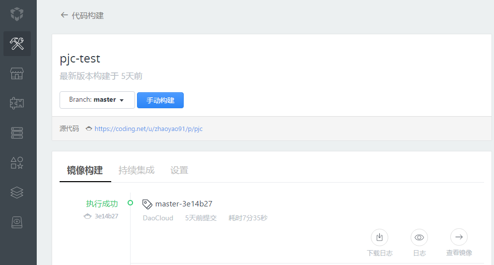Click the commit hash 3e14b27 under status
The width and height of the screenshot is (494, 265).
(106, 216)
